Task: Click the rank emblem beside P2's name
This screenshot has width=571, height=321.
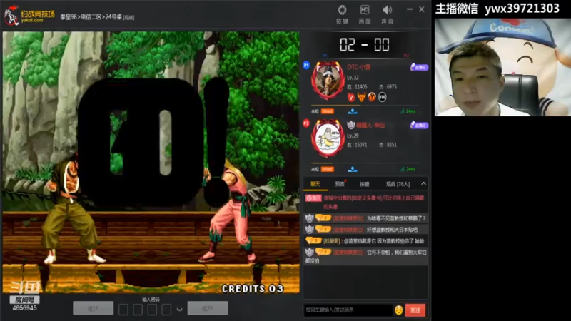Action: pos(350,126)
